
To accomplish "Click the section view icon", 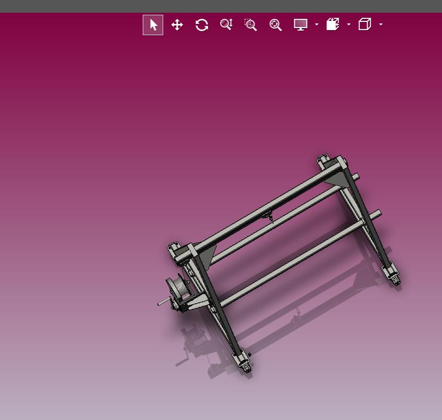I will 333,24.
